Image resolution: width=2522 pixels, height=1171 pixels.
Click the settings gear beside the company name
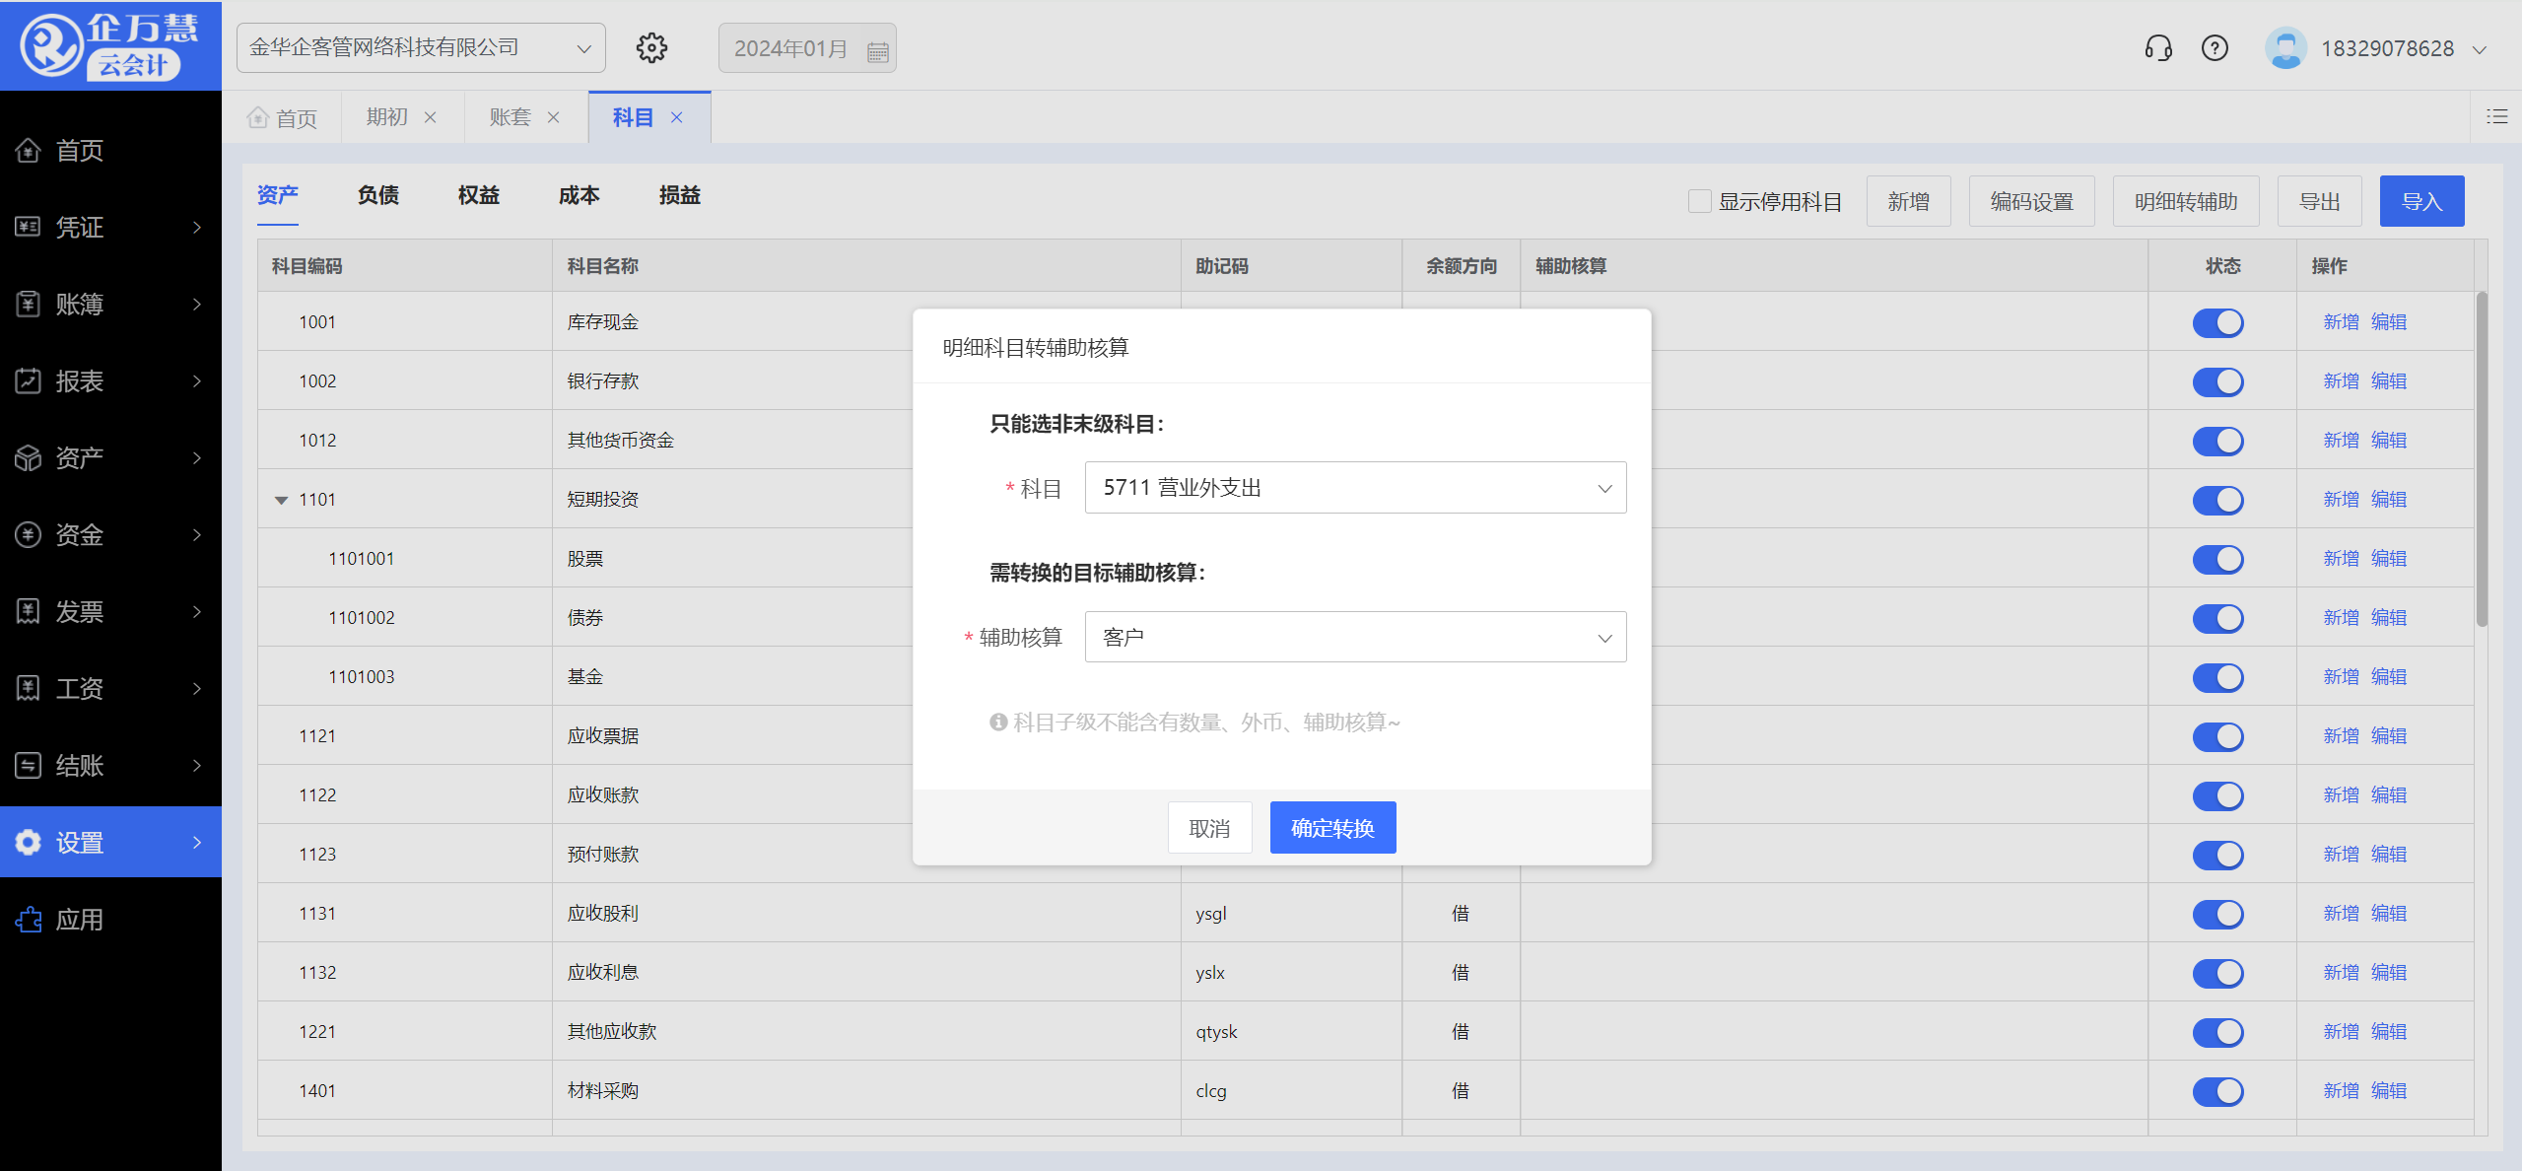pos(652,47)
